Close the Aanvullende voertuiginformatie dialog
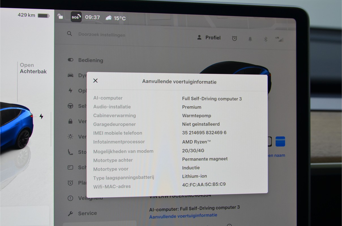Screen dimensions: 342x226 (95, 81)
